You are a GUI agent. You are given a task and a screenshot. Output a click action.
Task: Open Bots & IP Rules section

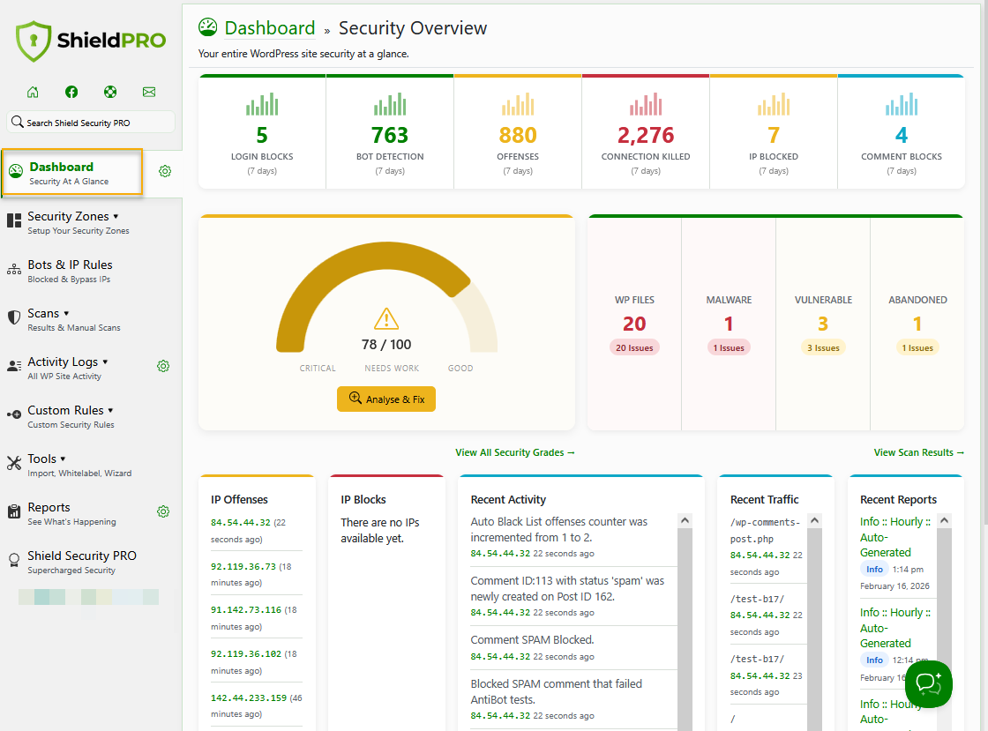70,271
